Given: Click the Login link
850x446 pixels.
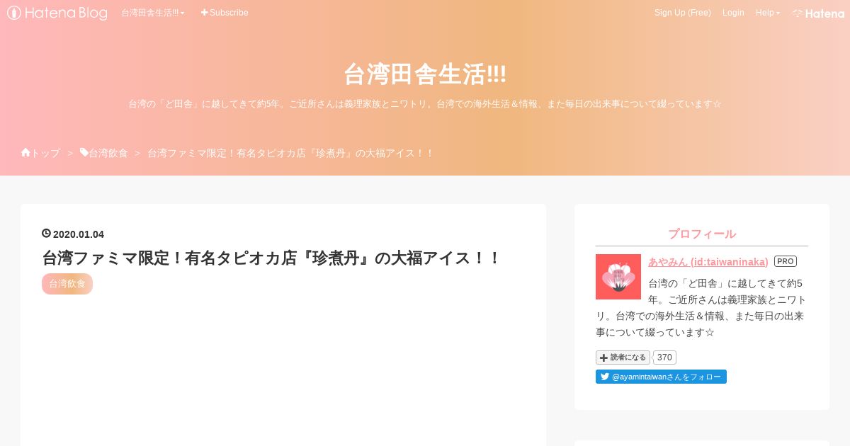Looking at the screenshot, I should 733,13.
